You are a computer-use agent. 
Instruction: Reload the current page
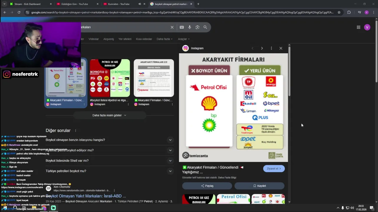point(19,12)
